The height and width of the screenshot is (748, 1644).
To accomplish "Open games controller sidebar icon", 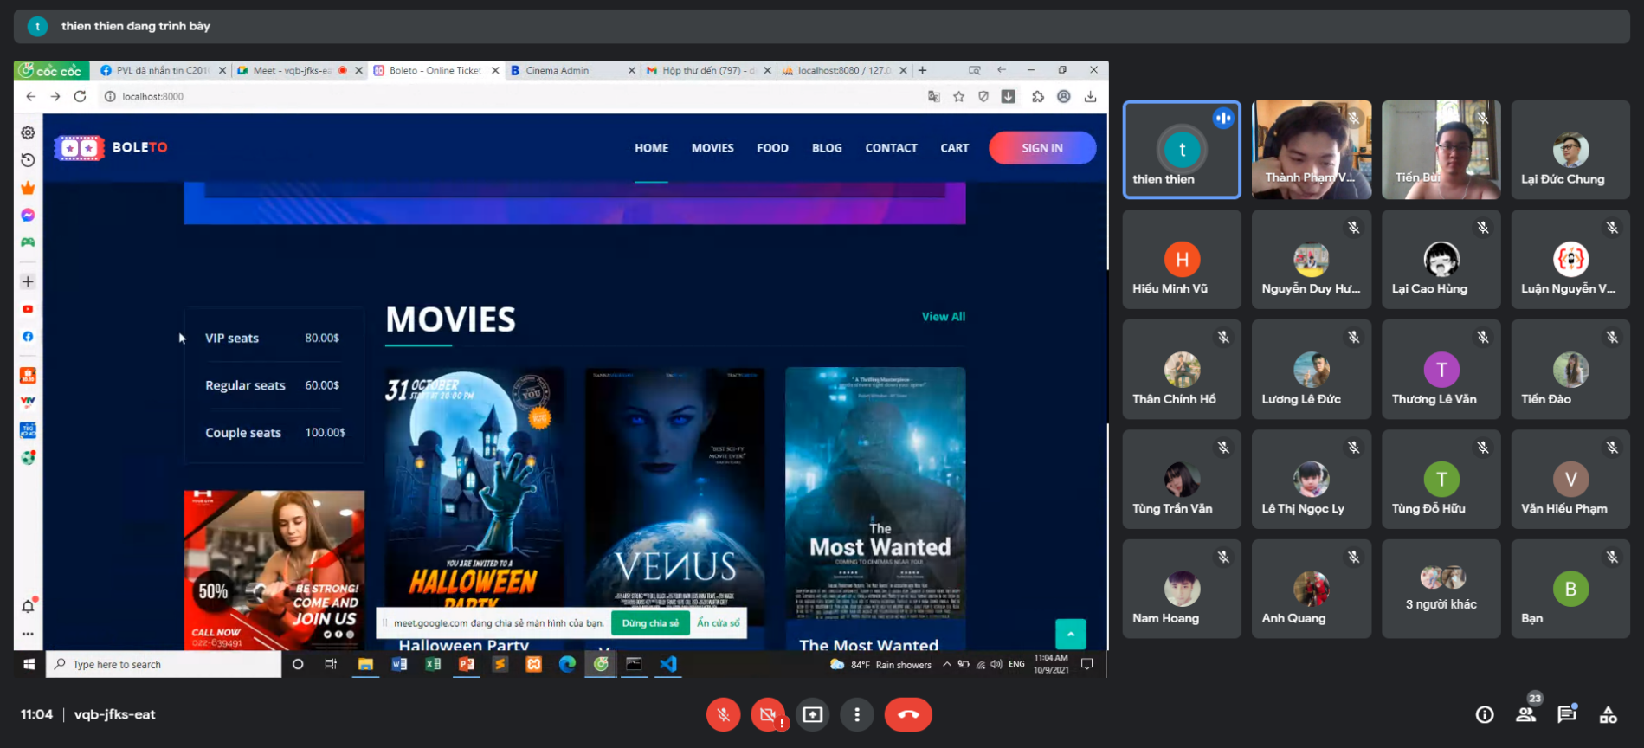I will coord(28,242).
